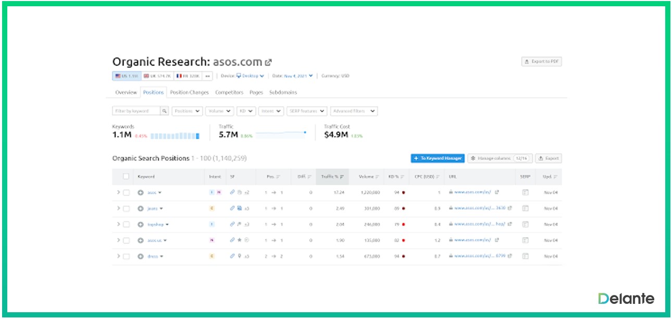Click local pin feature icon in dress row
The height and width of the screenshot is (319, 672).
[239, 256]
